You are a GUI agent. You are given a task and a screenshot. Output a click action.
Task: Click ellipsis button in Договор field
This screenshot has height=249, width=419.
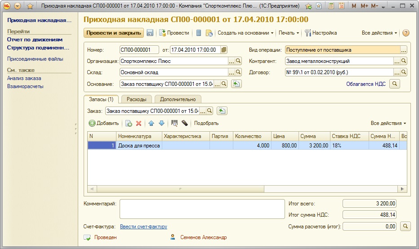tap(397, 72)
